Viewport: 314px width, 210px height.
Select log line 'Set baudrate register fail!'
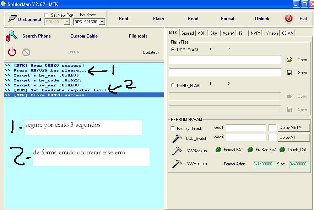click(x=84, y=90)
